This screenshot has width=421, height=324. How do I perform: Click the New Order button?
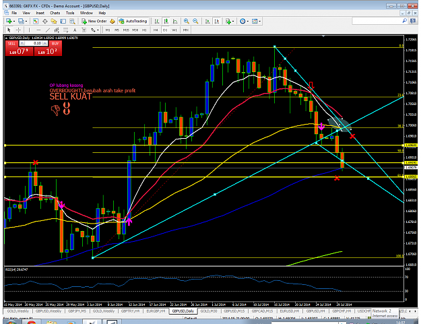[94, 21]
